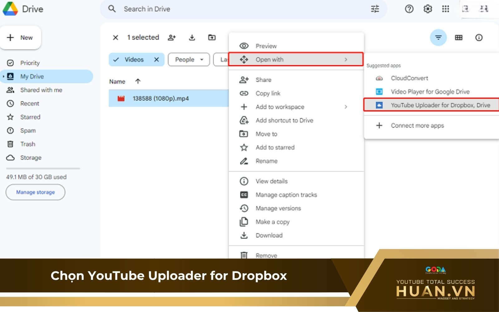The image size is (499, 312).
Task: Remove the Videos filter chip
Action: tap(157, 60)
